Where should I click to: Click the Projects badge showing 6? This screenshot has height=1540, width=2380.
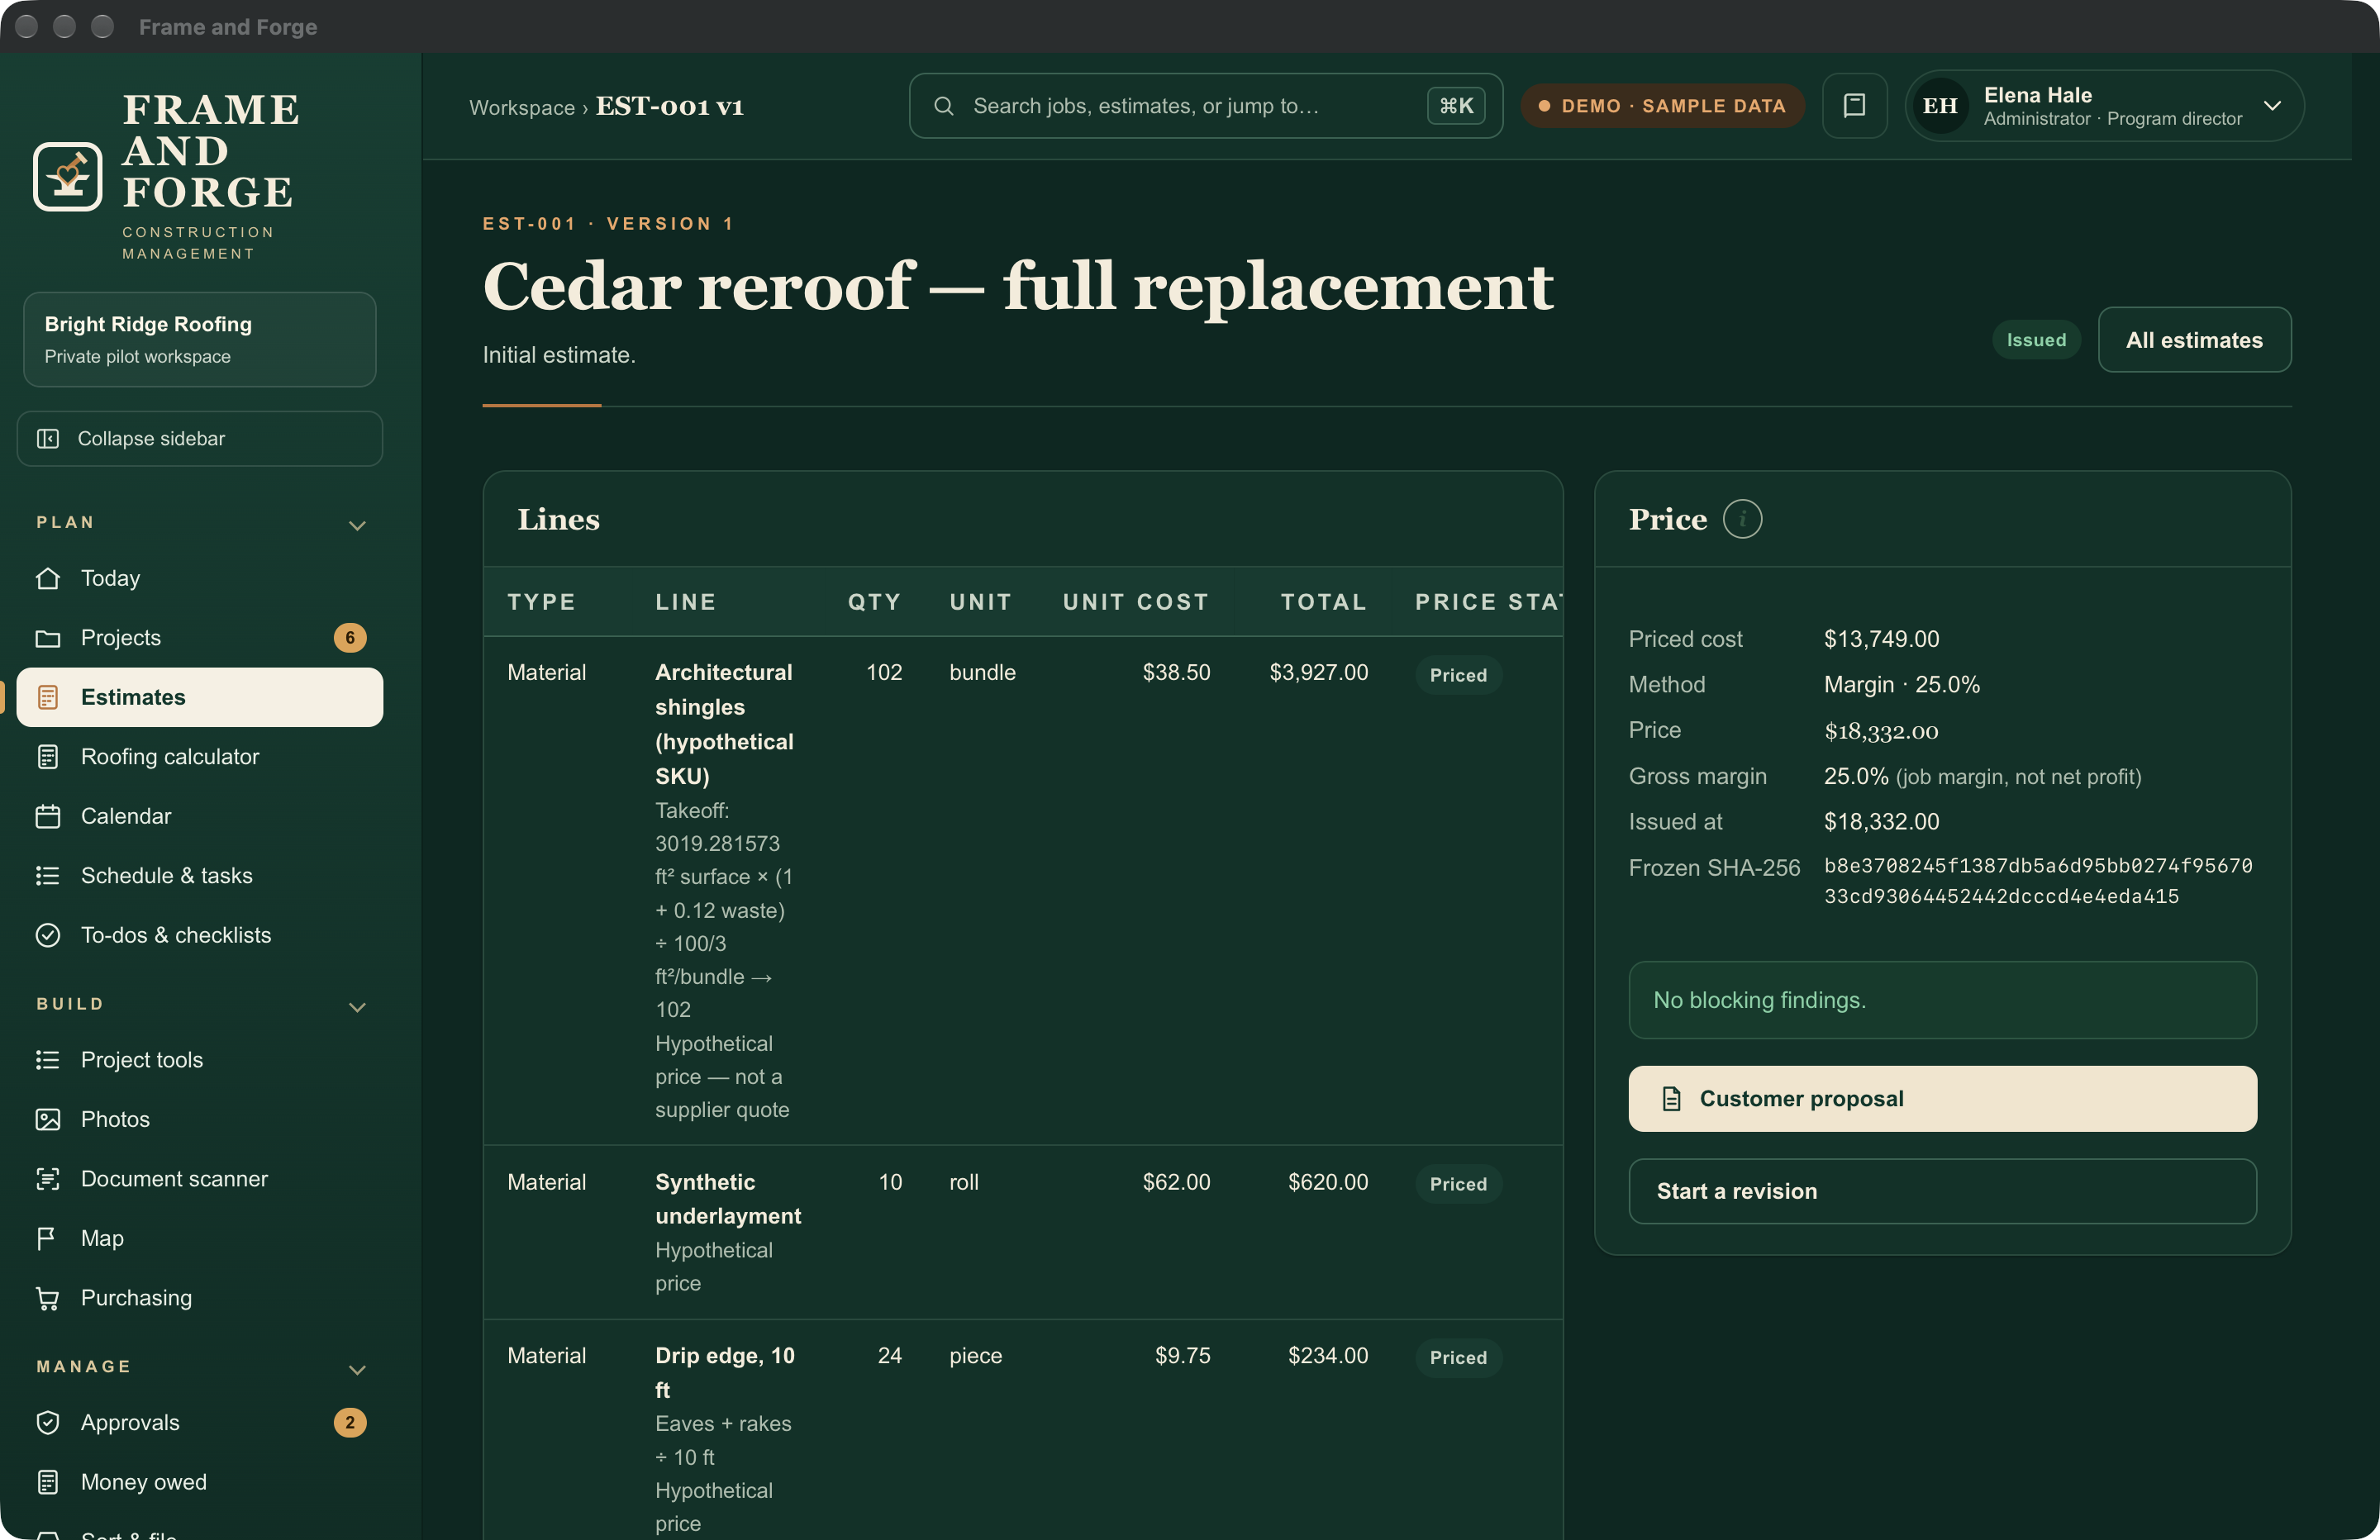(x=350, y=638)
